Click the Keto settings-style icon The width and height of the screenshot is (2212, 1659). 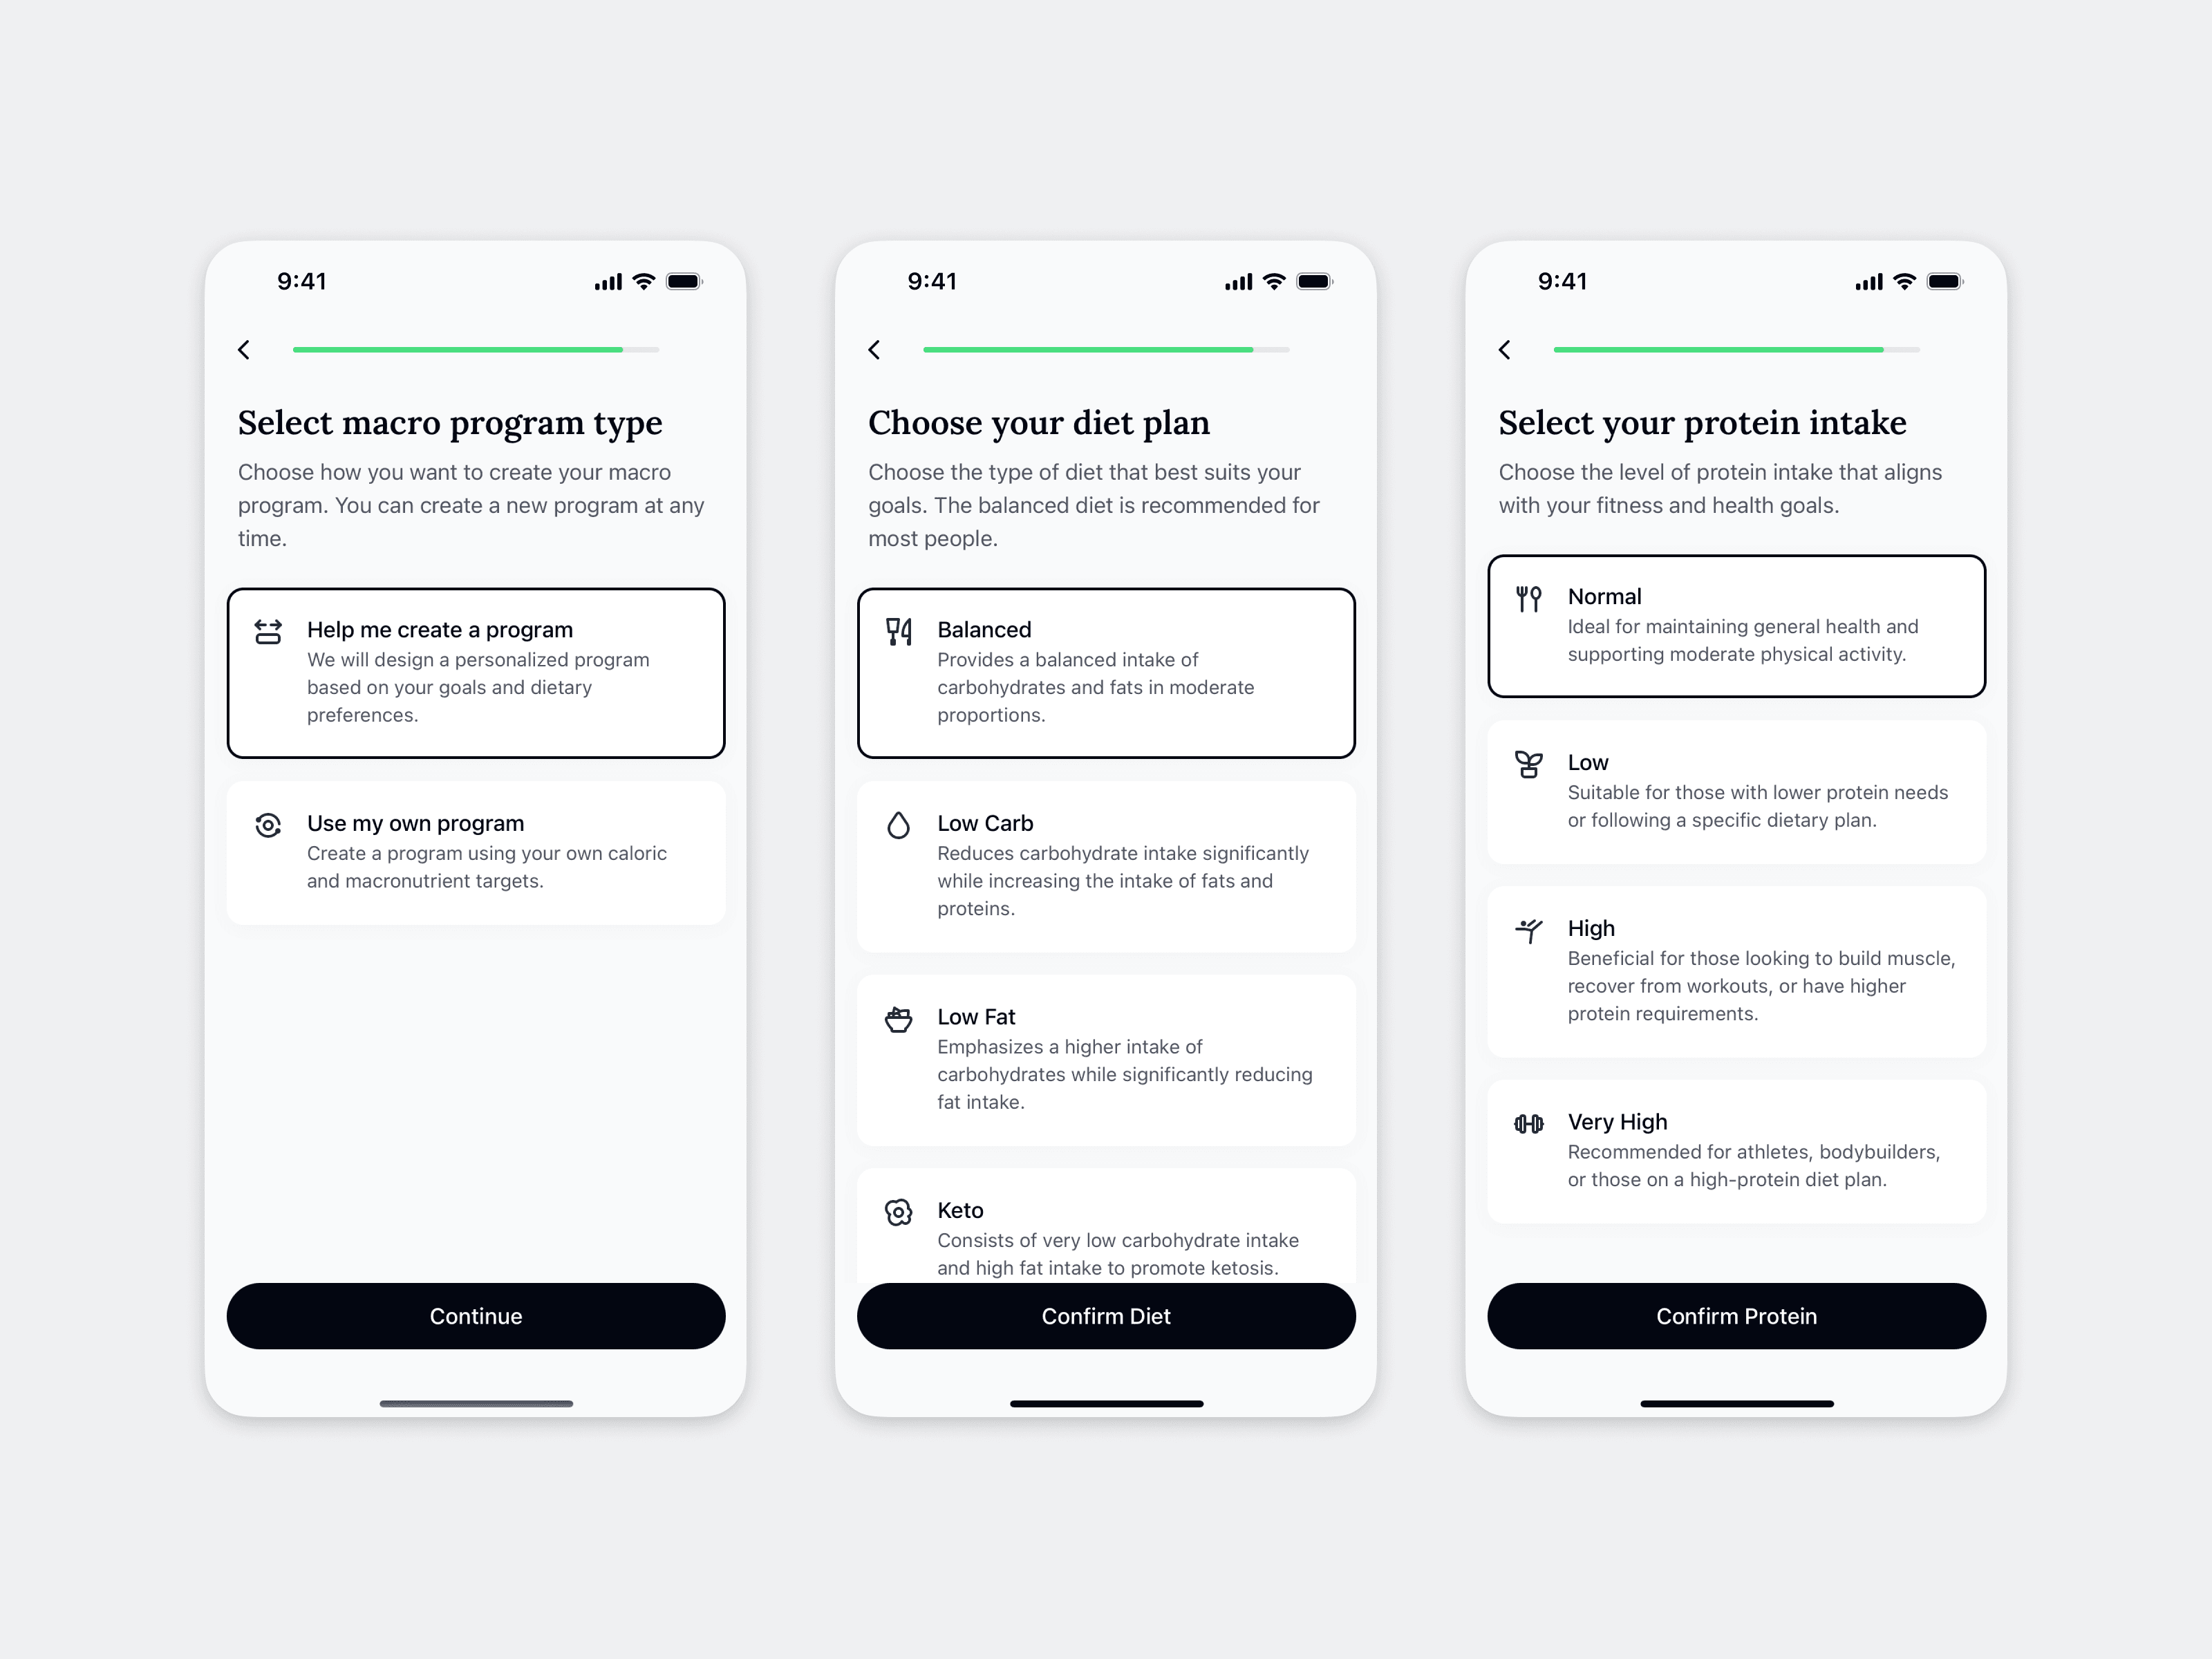coord(897,1210)
